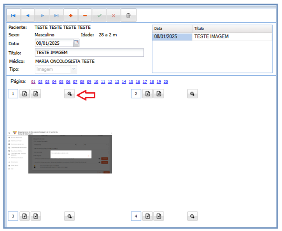Zoom the image in slot 3
This screenshot has height=231, width=282.
pyautogui.click(x=69, y=216)
